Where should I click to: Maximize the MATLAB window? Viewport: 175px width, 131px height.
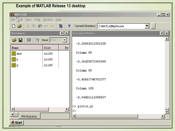[163, 15]
